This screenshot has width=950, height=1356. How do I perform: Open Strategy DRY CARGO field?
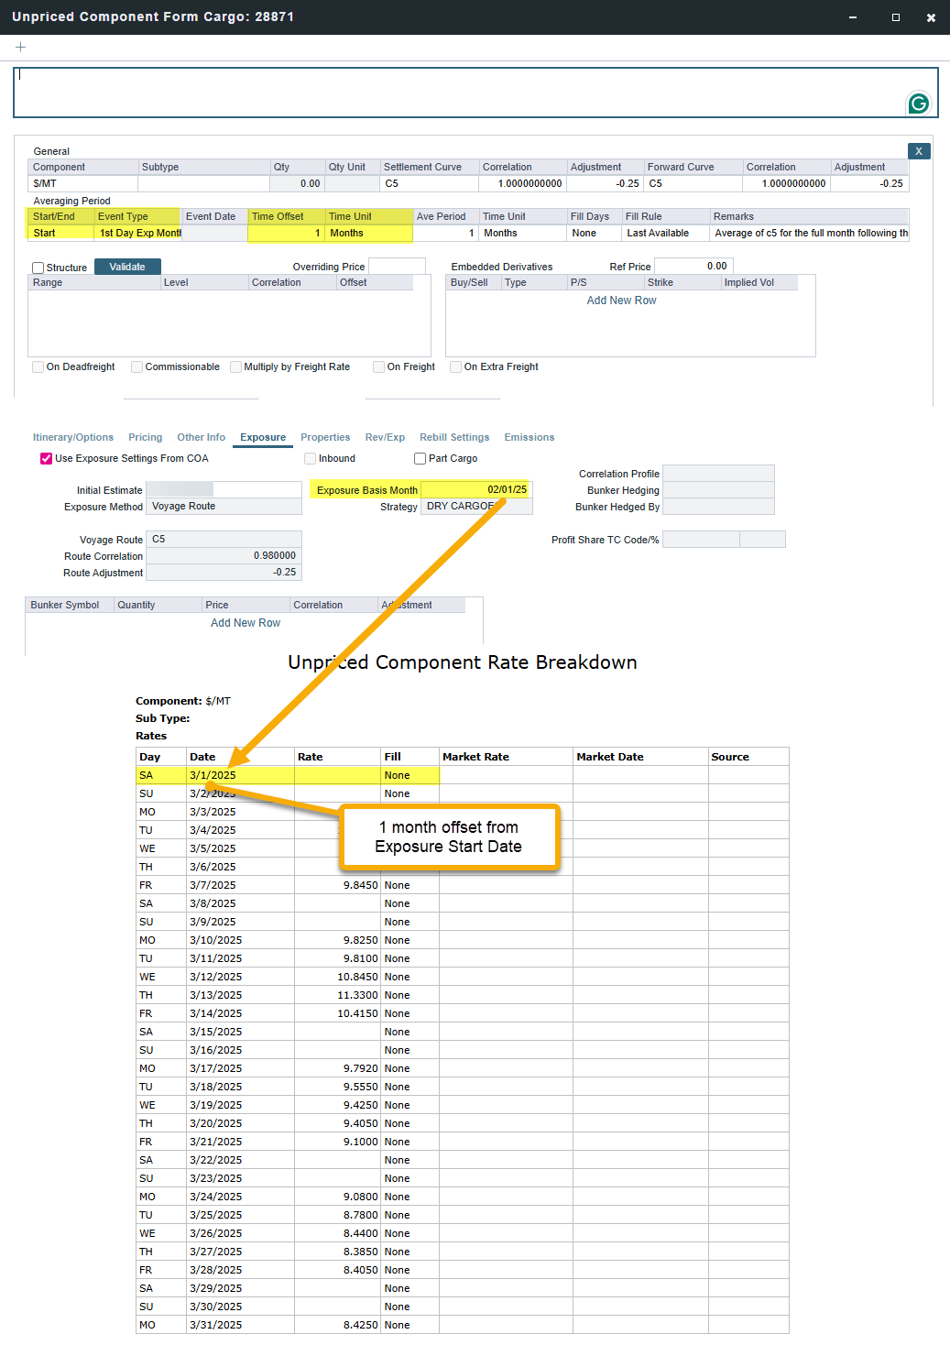[476, 507]
